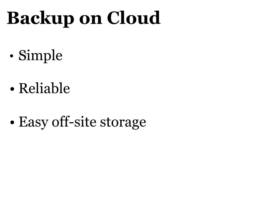Image resolution: width=265 pixels, height=198 pixels.
Task: Click the "Backup on Cloud" slide title
Action: point(84,18)
